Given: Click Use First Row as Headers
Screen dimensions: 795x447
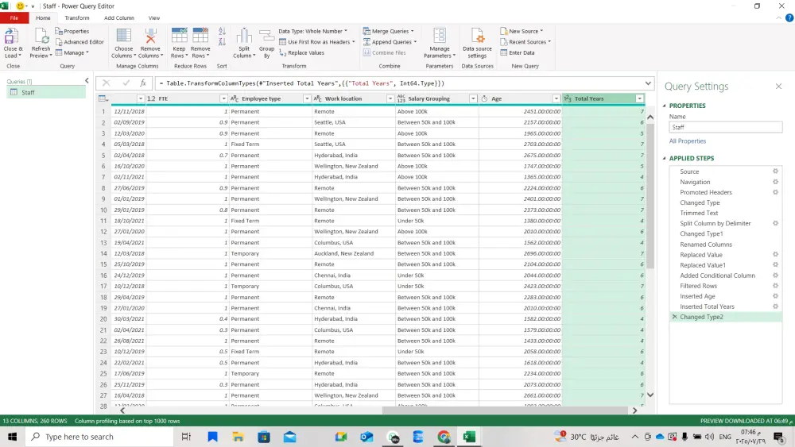Looking at the screenshot, I should coord(317,42).
